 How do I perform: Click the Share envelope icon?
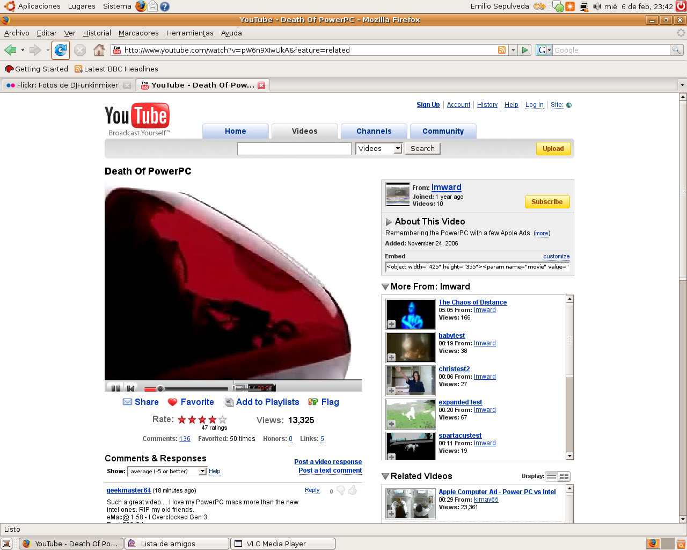click(127, 402)
